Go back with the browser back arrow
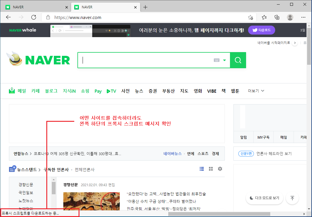312x217 pixels. [x=8, y=17]
